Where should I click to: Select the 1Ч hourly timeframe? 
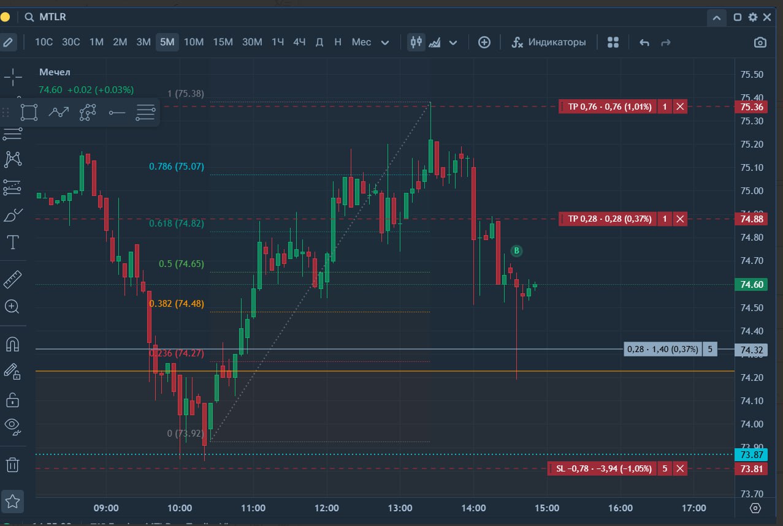tap(278, 42)
